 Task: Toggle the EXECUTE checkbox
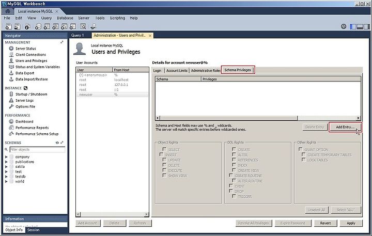click(x=164, y=170)
